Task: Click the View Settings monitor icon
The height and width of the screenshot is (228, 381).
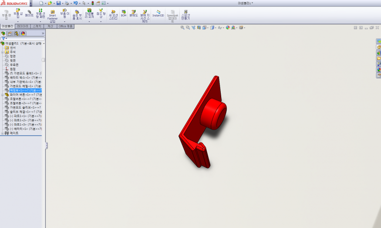Action: (241, 27)
